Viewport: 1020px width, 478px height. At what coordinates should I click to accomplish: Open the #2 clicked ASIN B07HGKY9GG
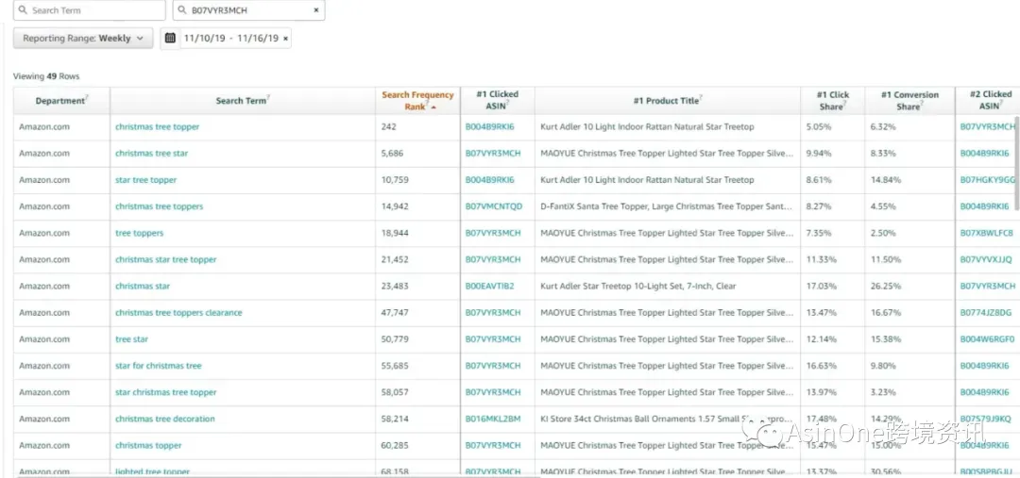988,180
